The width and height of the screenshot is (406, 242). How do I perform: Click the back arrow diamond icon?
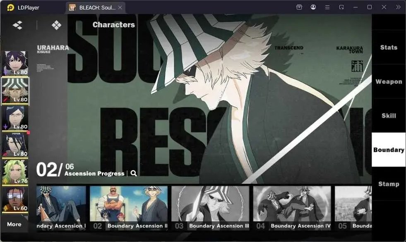pos(18,25)
